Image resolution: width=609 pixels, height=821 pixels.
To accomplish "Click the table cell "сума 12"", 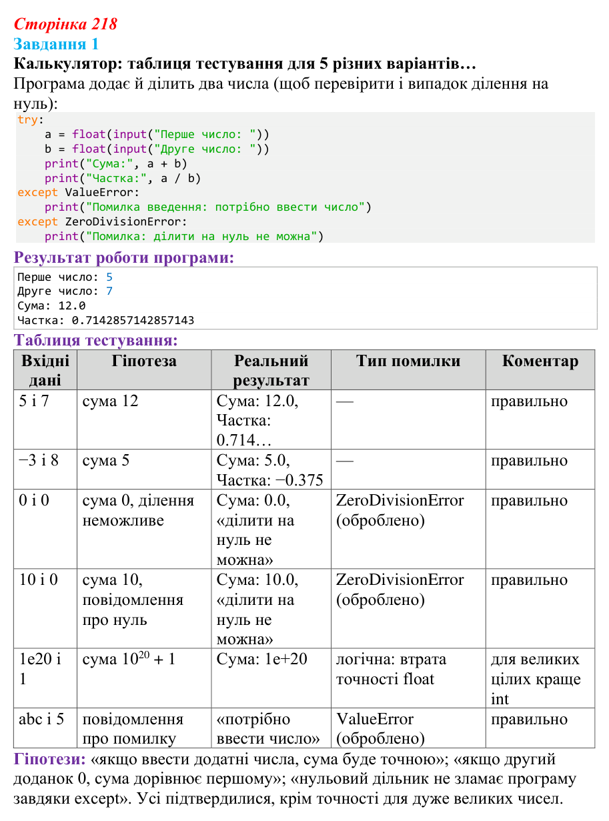I will pos(144,420).
